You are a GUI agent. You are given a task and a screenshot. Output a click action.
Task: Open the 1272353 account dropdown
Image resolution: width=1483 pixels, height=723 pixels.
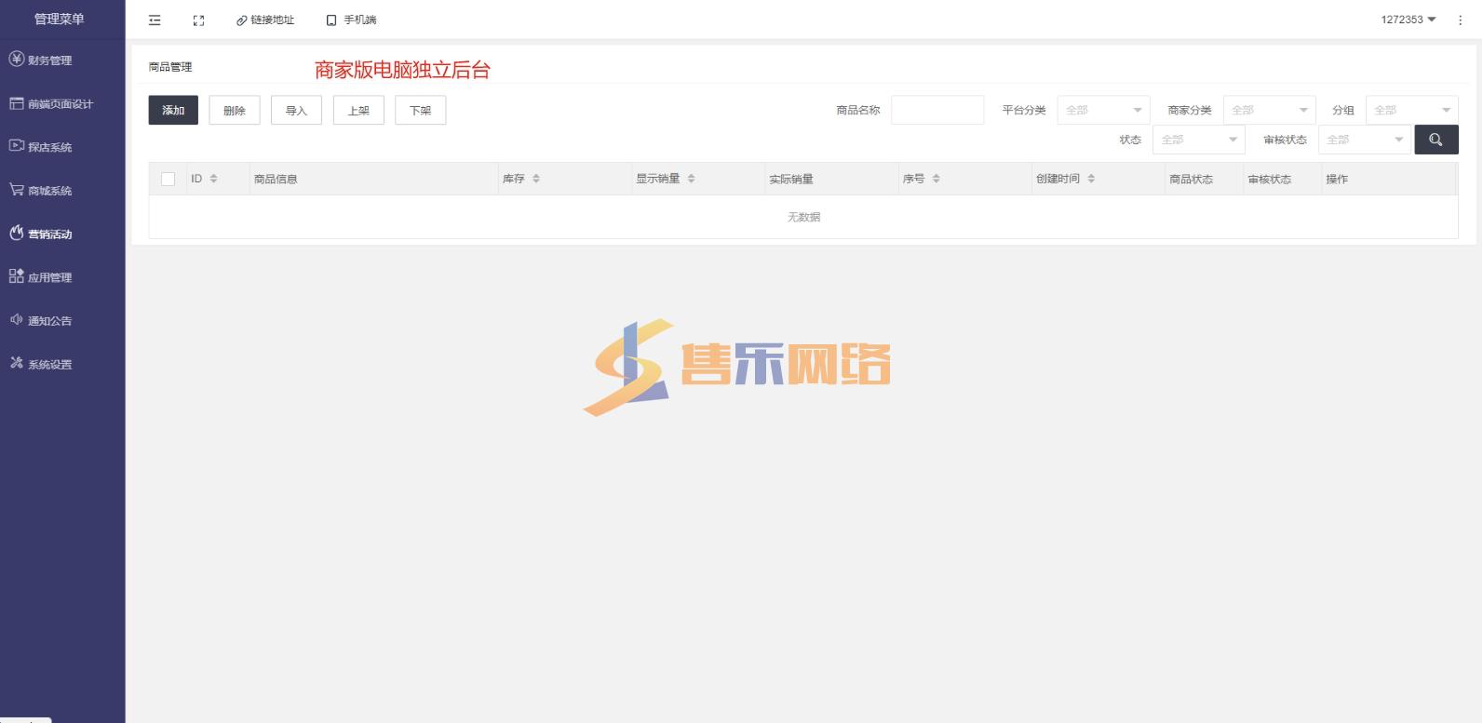point(1409,20)
